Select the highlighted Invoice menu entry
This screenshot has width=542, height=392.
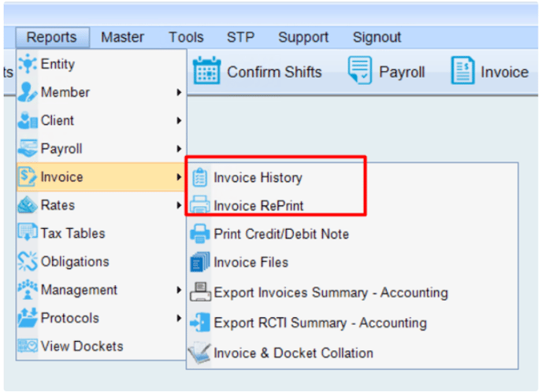102,177
